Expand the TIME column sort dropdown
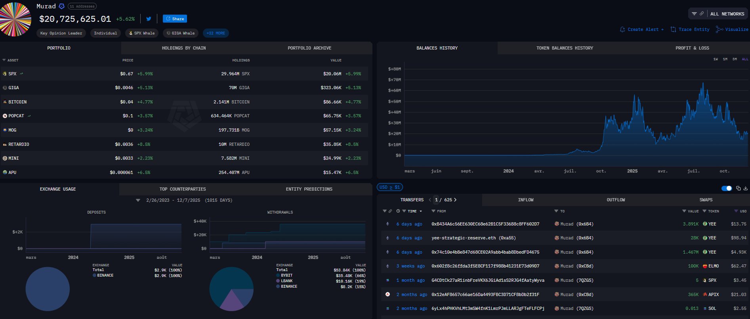This screenshot has width=750, height=319. [421, 211]
